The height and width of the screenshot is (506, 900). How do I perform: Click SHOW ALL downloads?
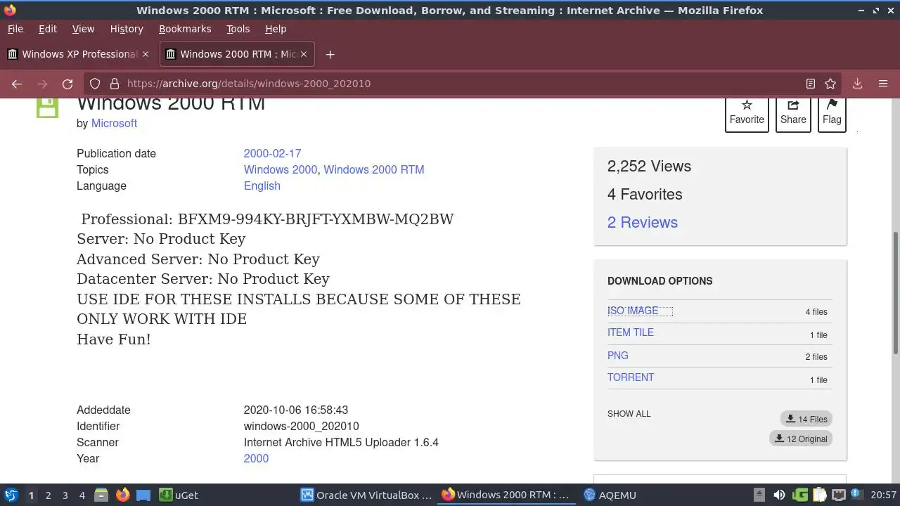629,413
